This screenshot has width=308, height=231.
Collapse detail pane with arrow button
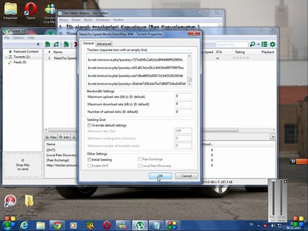pos(273,137)
